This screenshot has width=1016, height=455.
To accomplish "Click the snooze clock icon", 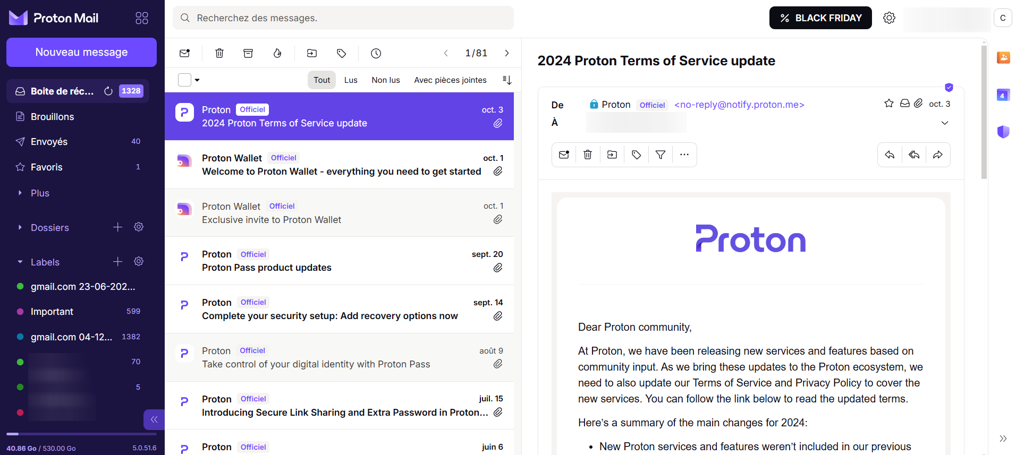I will coord(376,53).
